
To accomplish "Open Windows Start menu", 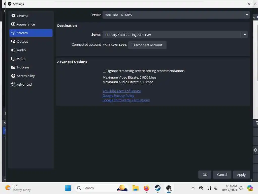I will 68,188.
